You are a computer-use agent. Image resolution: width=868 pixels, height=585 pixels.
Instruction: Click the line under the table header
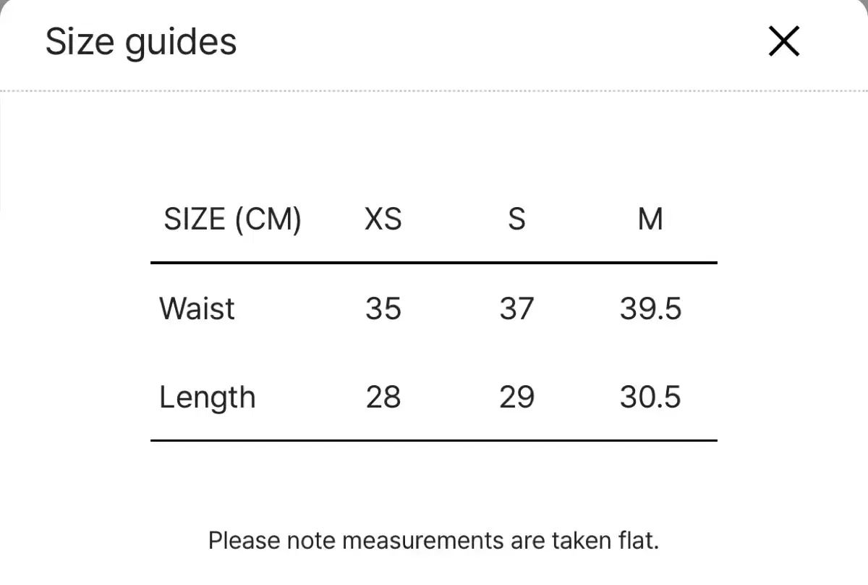434,263
